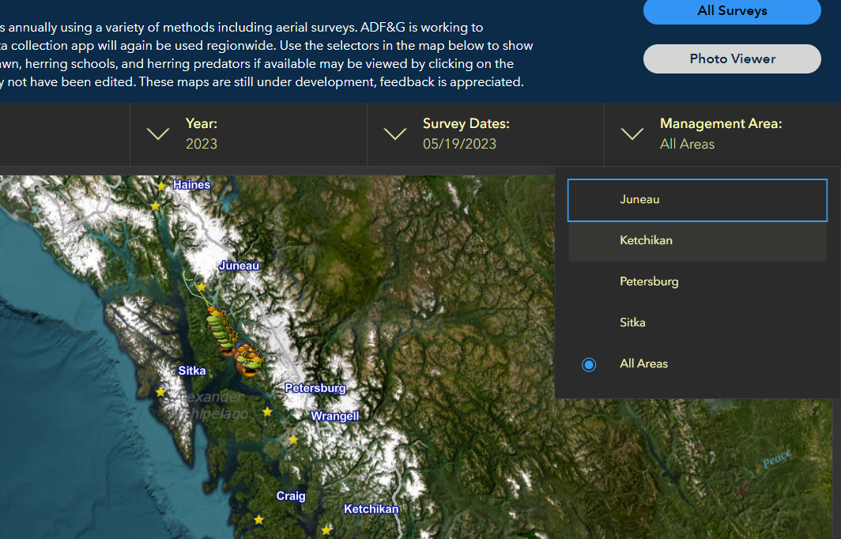This screenshot has height=539, width=841.
Task: Click the star marker left of Ketchikan label
Action: (326, 530)
